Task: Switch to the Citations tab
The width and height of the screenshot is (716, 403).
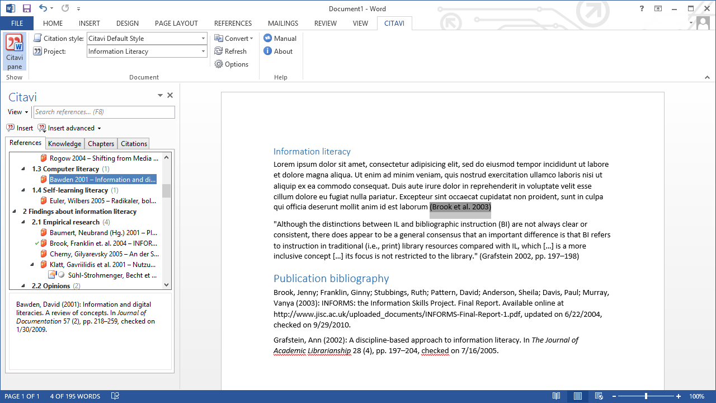Action: [x=134, y=144]
